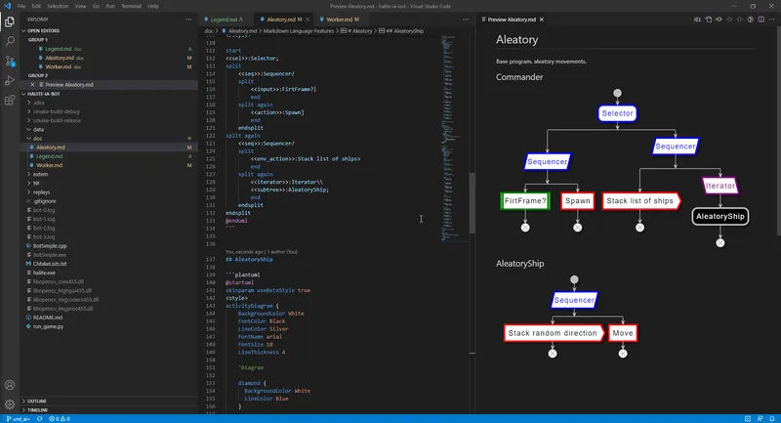Open editor group more actions ellipsis
This screenshot has height=423, width=781.
click(466, 20)
